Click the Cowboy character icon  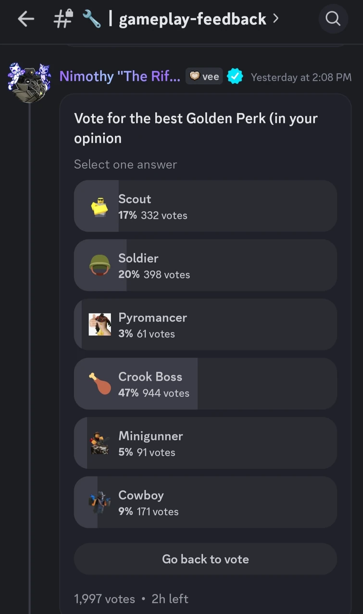100,502
